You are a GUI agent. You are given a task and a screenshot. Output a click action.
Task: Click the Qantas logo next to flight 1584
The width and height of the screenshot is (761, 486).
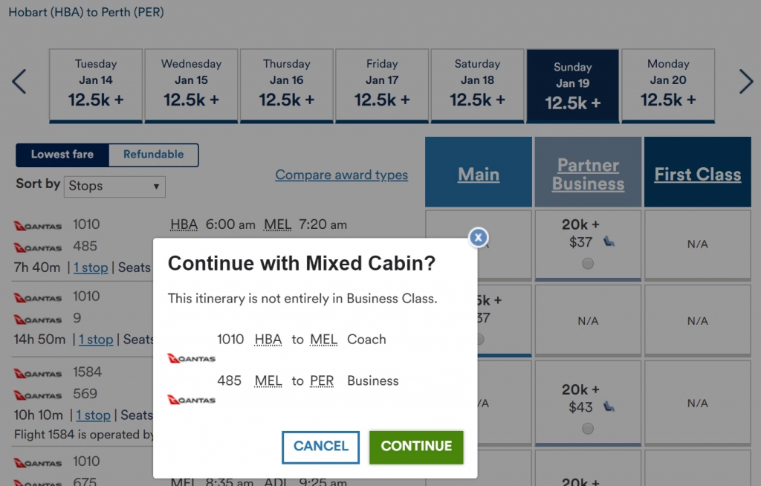[37, 372]
